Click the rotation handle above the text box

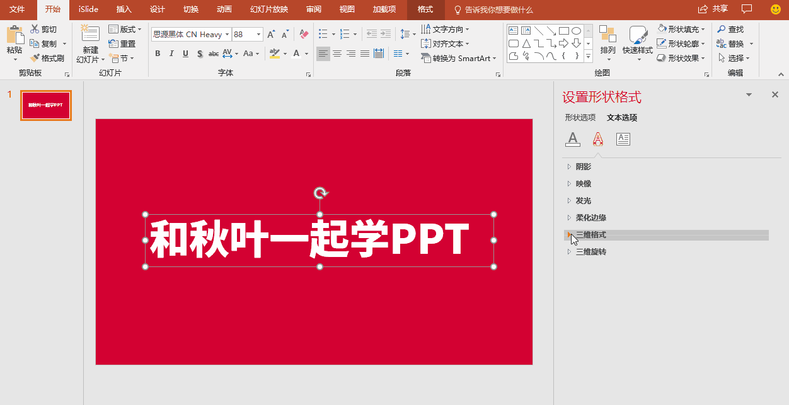tap(320, 193)
